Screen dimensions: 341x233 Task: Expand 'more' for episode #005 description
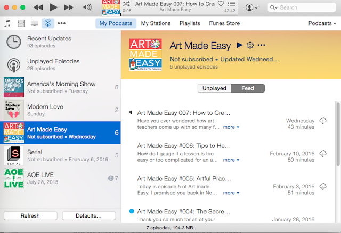tap(231, 193)
